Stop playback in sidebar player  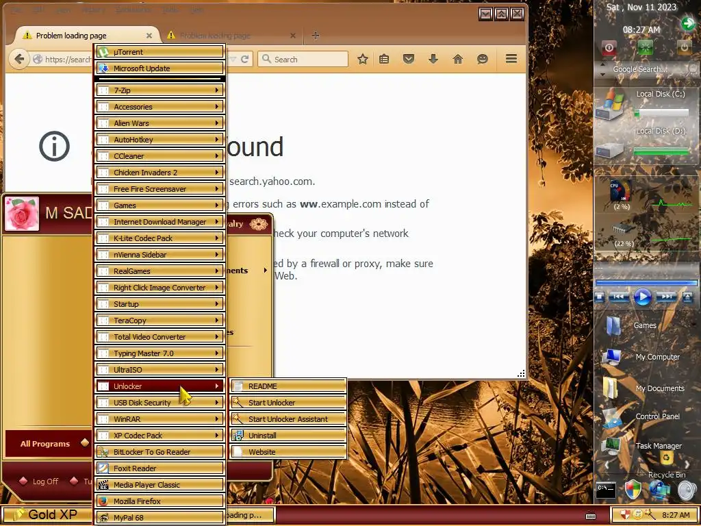[x=600, y=297]
